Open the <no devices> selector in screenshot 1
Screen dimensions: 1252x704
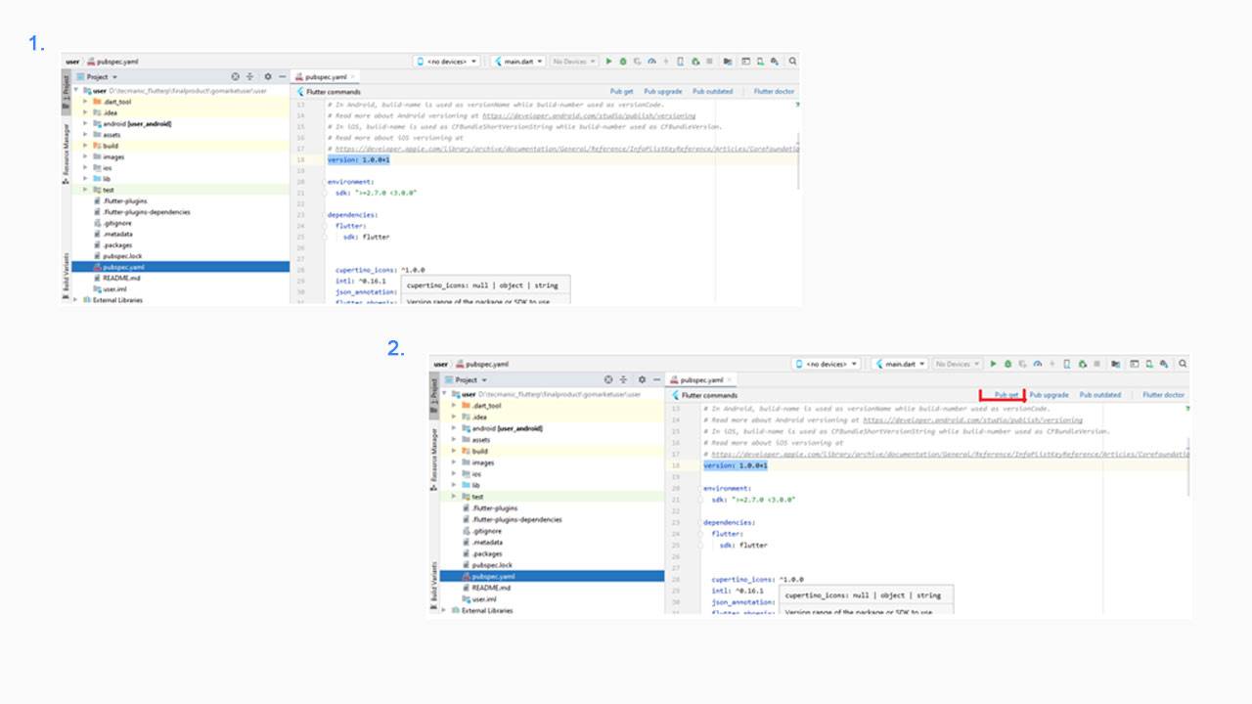coord(448,61)
